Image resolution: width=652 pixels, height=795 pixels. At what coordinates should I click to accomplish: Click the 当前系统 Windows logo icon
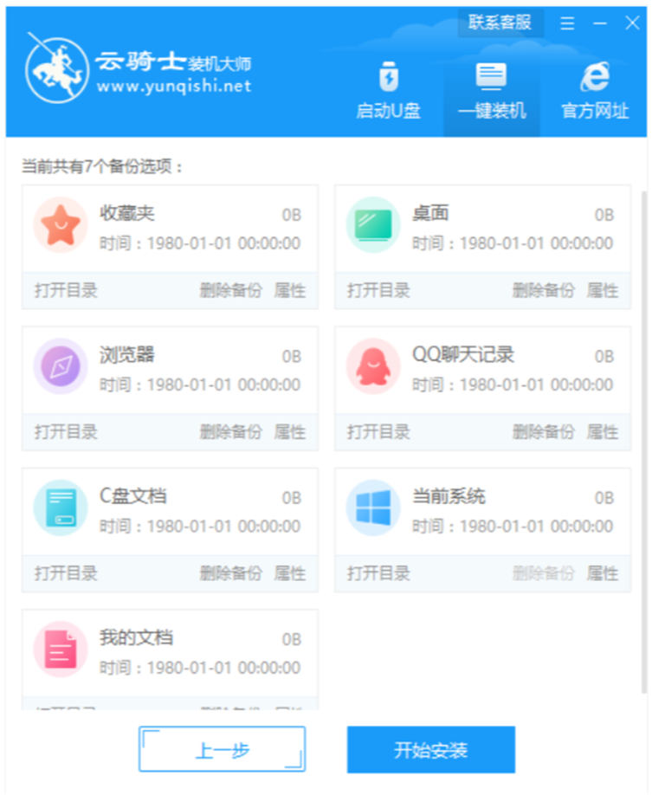point(373,508)
